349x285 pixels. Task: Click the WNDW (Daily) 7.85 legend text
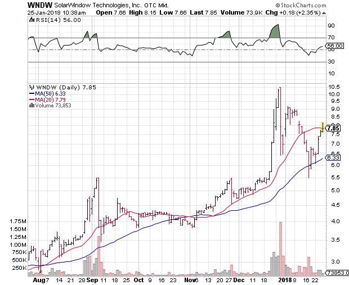66,87
